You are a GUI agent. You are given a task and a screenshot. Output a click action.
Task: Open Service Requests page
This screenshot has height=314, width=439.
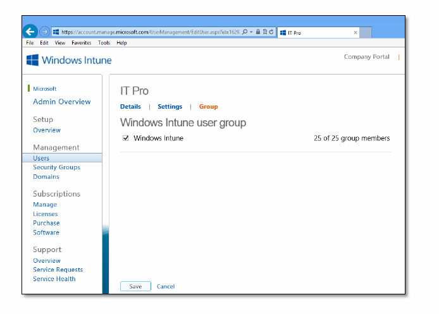(x=58, y=270)
